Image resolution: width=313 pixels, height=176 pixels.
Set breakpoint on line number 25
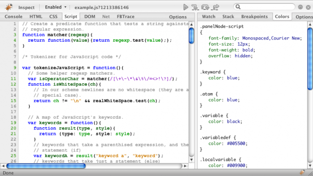coord(13,156)
